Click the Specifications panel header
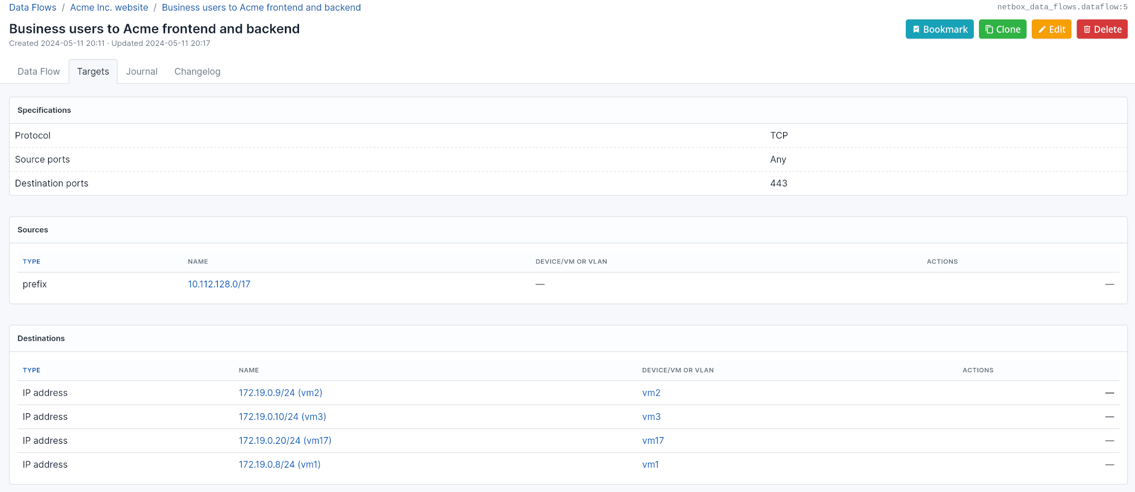This screenshot has height=492, width=1135. pyautogui.click(x=568, y=110)
